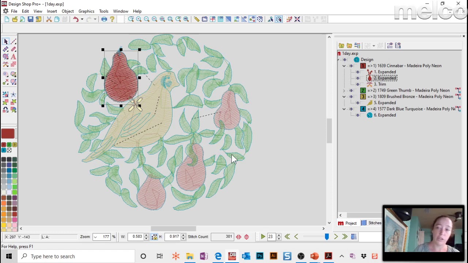Click the New document icon
This screenshot has width=468, height=263.
point(7,19)
